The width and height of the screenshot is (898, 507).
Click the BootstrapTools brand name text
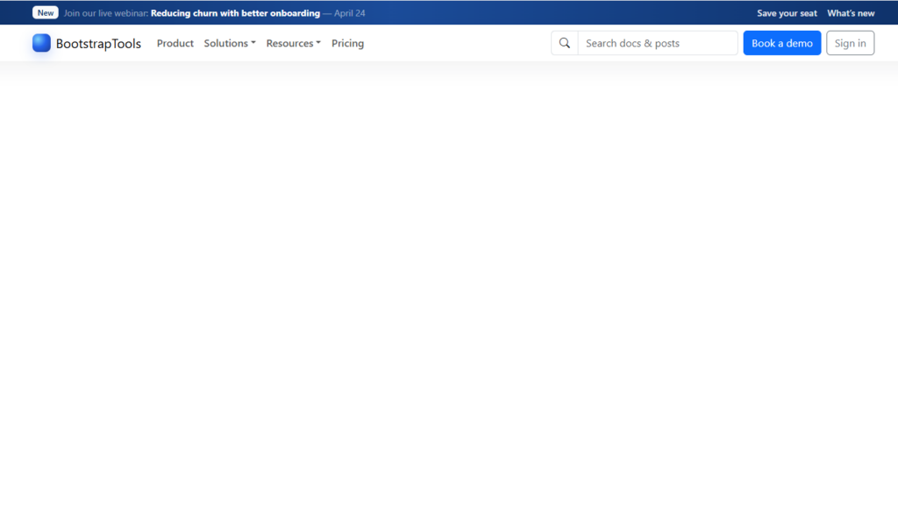(x=98, y=44)
